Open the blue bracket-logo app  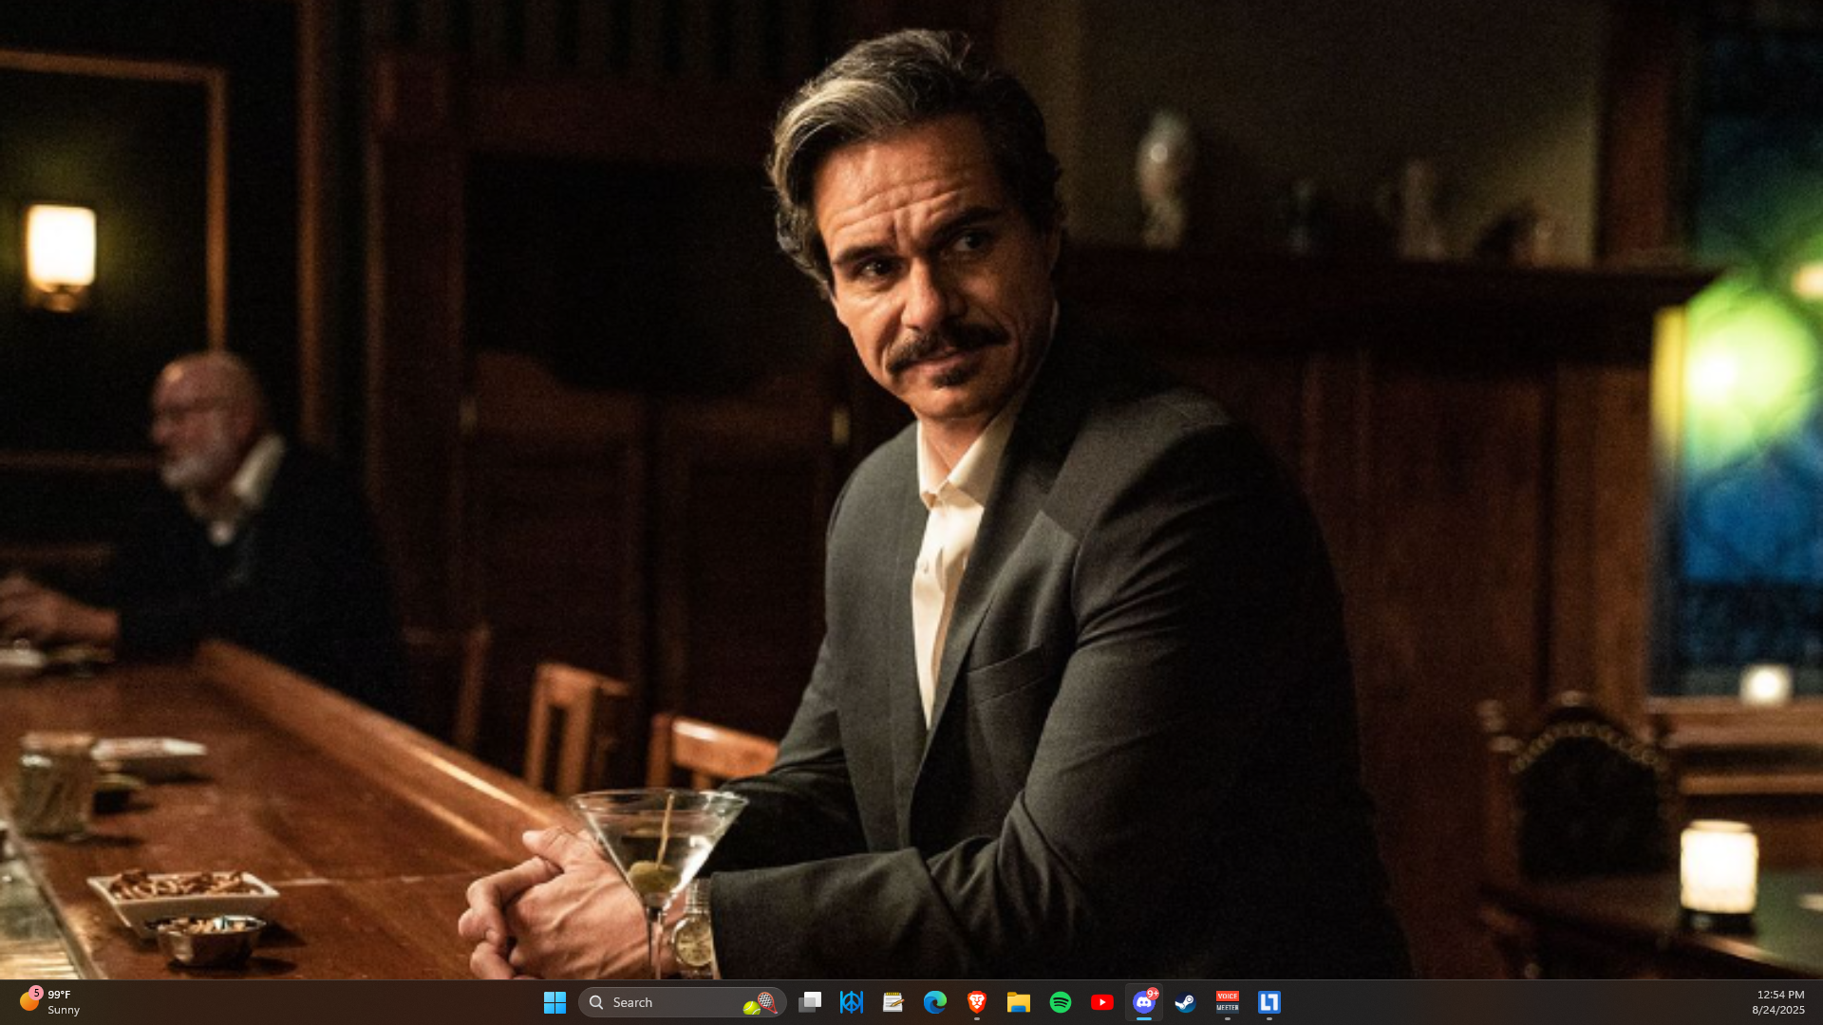click(1269, 1002)
